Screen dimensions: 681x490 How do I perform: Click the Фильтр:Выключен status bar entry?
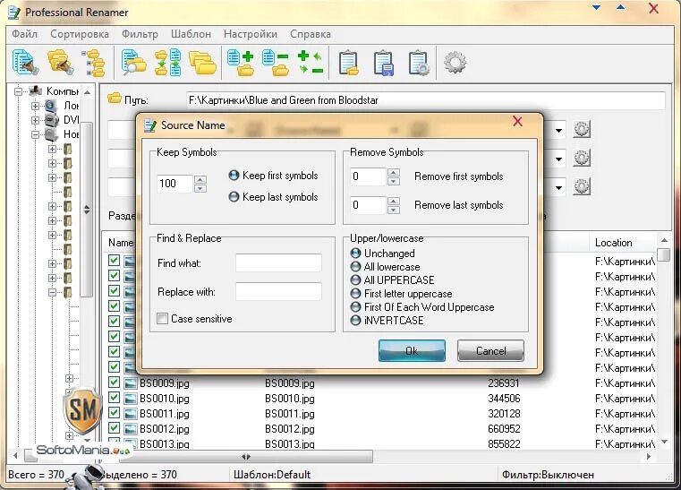tap(548, 475)
